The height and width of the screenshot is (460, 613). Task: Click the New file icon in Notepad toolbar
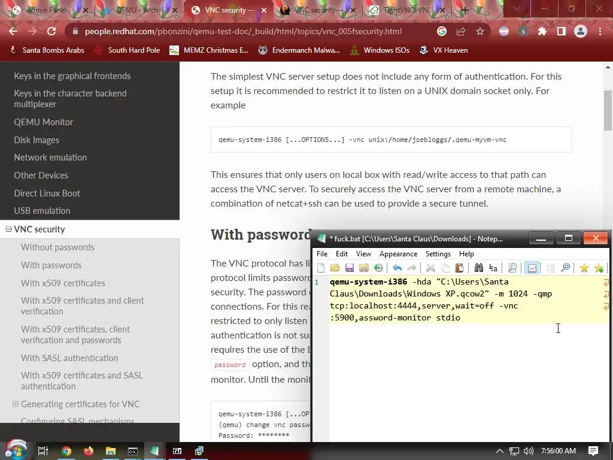(x=321, y=268)
